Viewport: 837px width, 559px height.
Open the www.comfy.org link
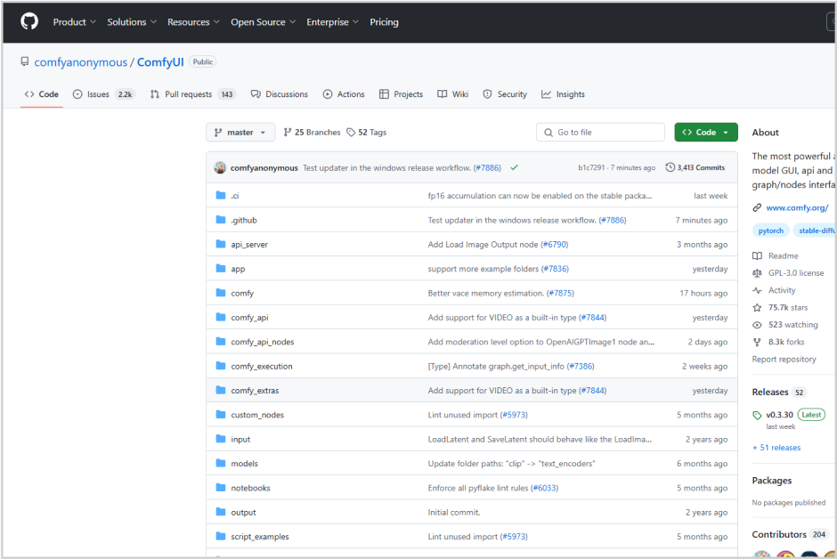point(797,207)
